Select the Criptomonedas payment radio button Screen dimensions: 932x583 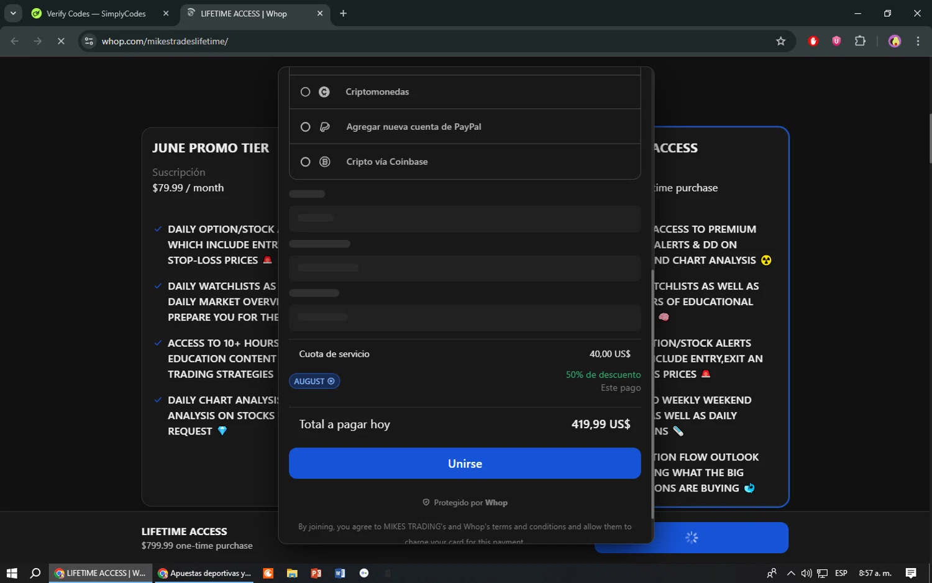point(305,92)
